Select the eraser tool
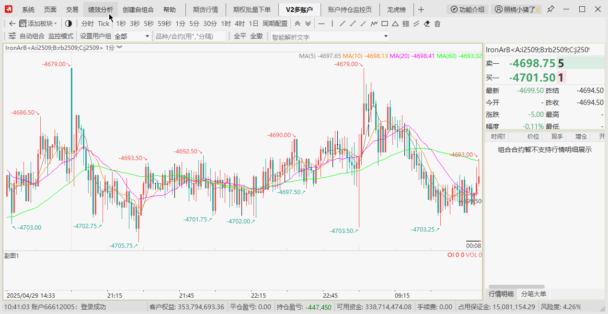608x314 pixels. pos(427,23)
